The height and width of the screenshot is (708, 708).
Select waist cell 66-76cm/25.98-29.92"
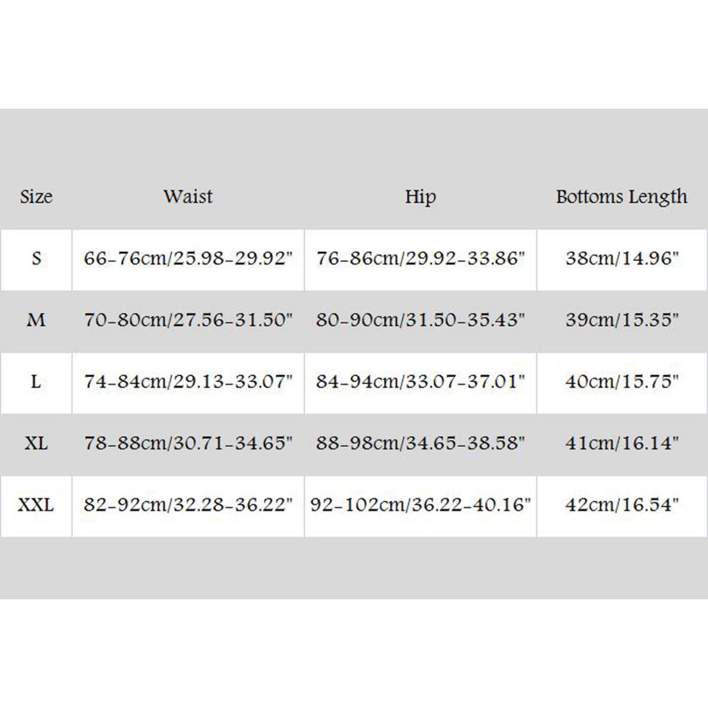[x=188, y=260]
